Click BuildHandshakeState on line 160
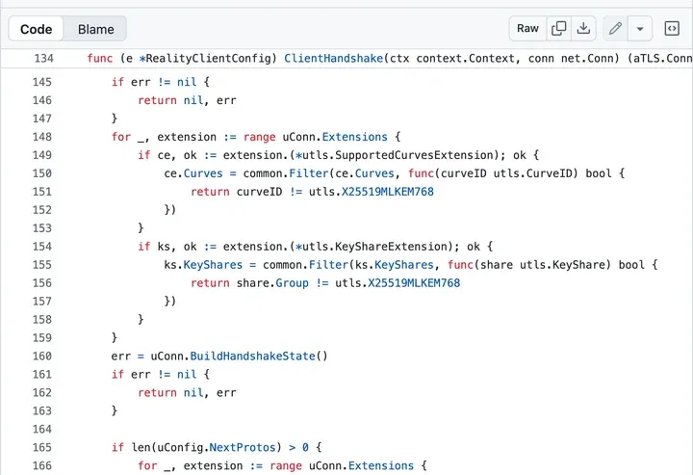The image size is (693, 475). [x=252, y=356]
